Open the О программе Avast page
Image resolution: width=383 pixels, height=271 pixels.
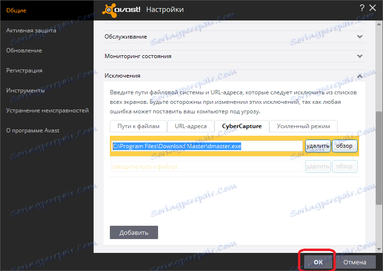point(33,130)
